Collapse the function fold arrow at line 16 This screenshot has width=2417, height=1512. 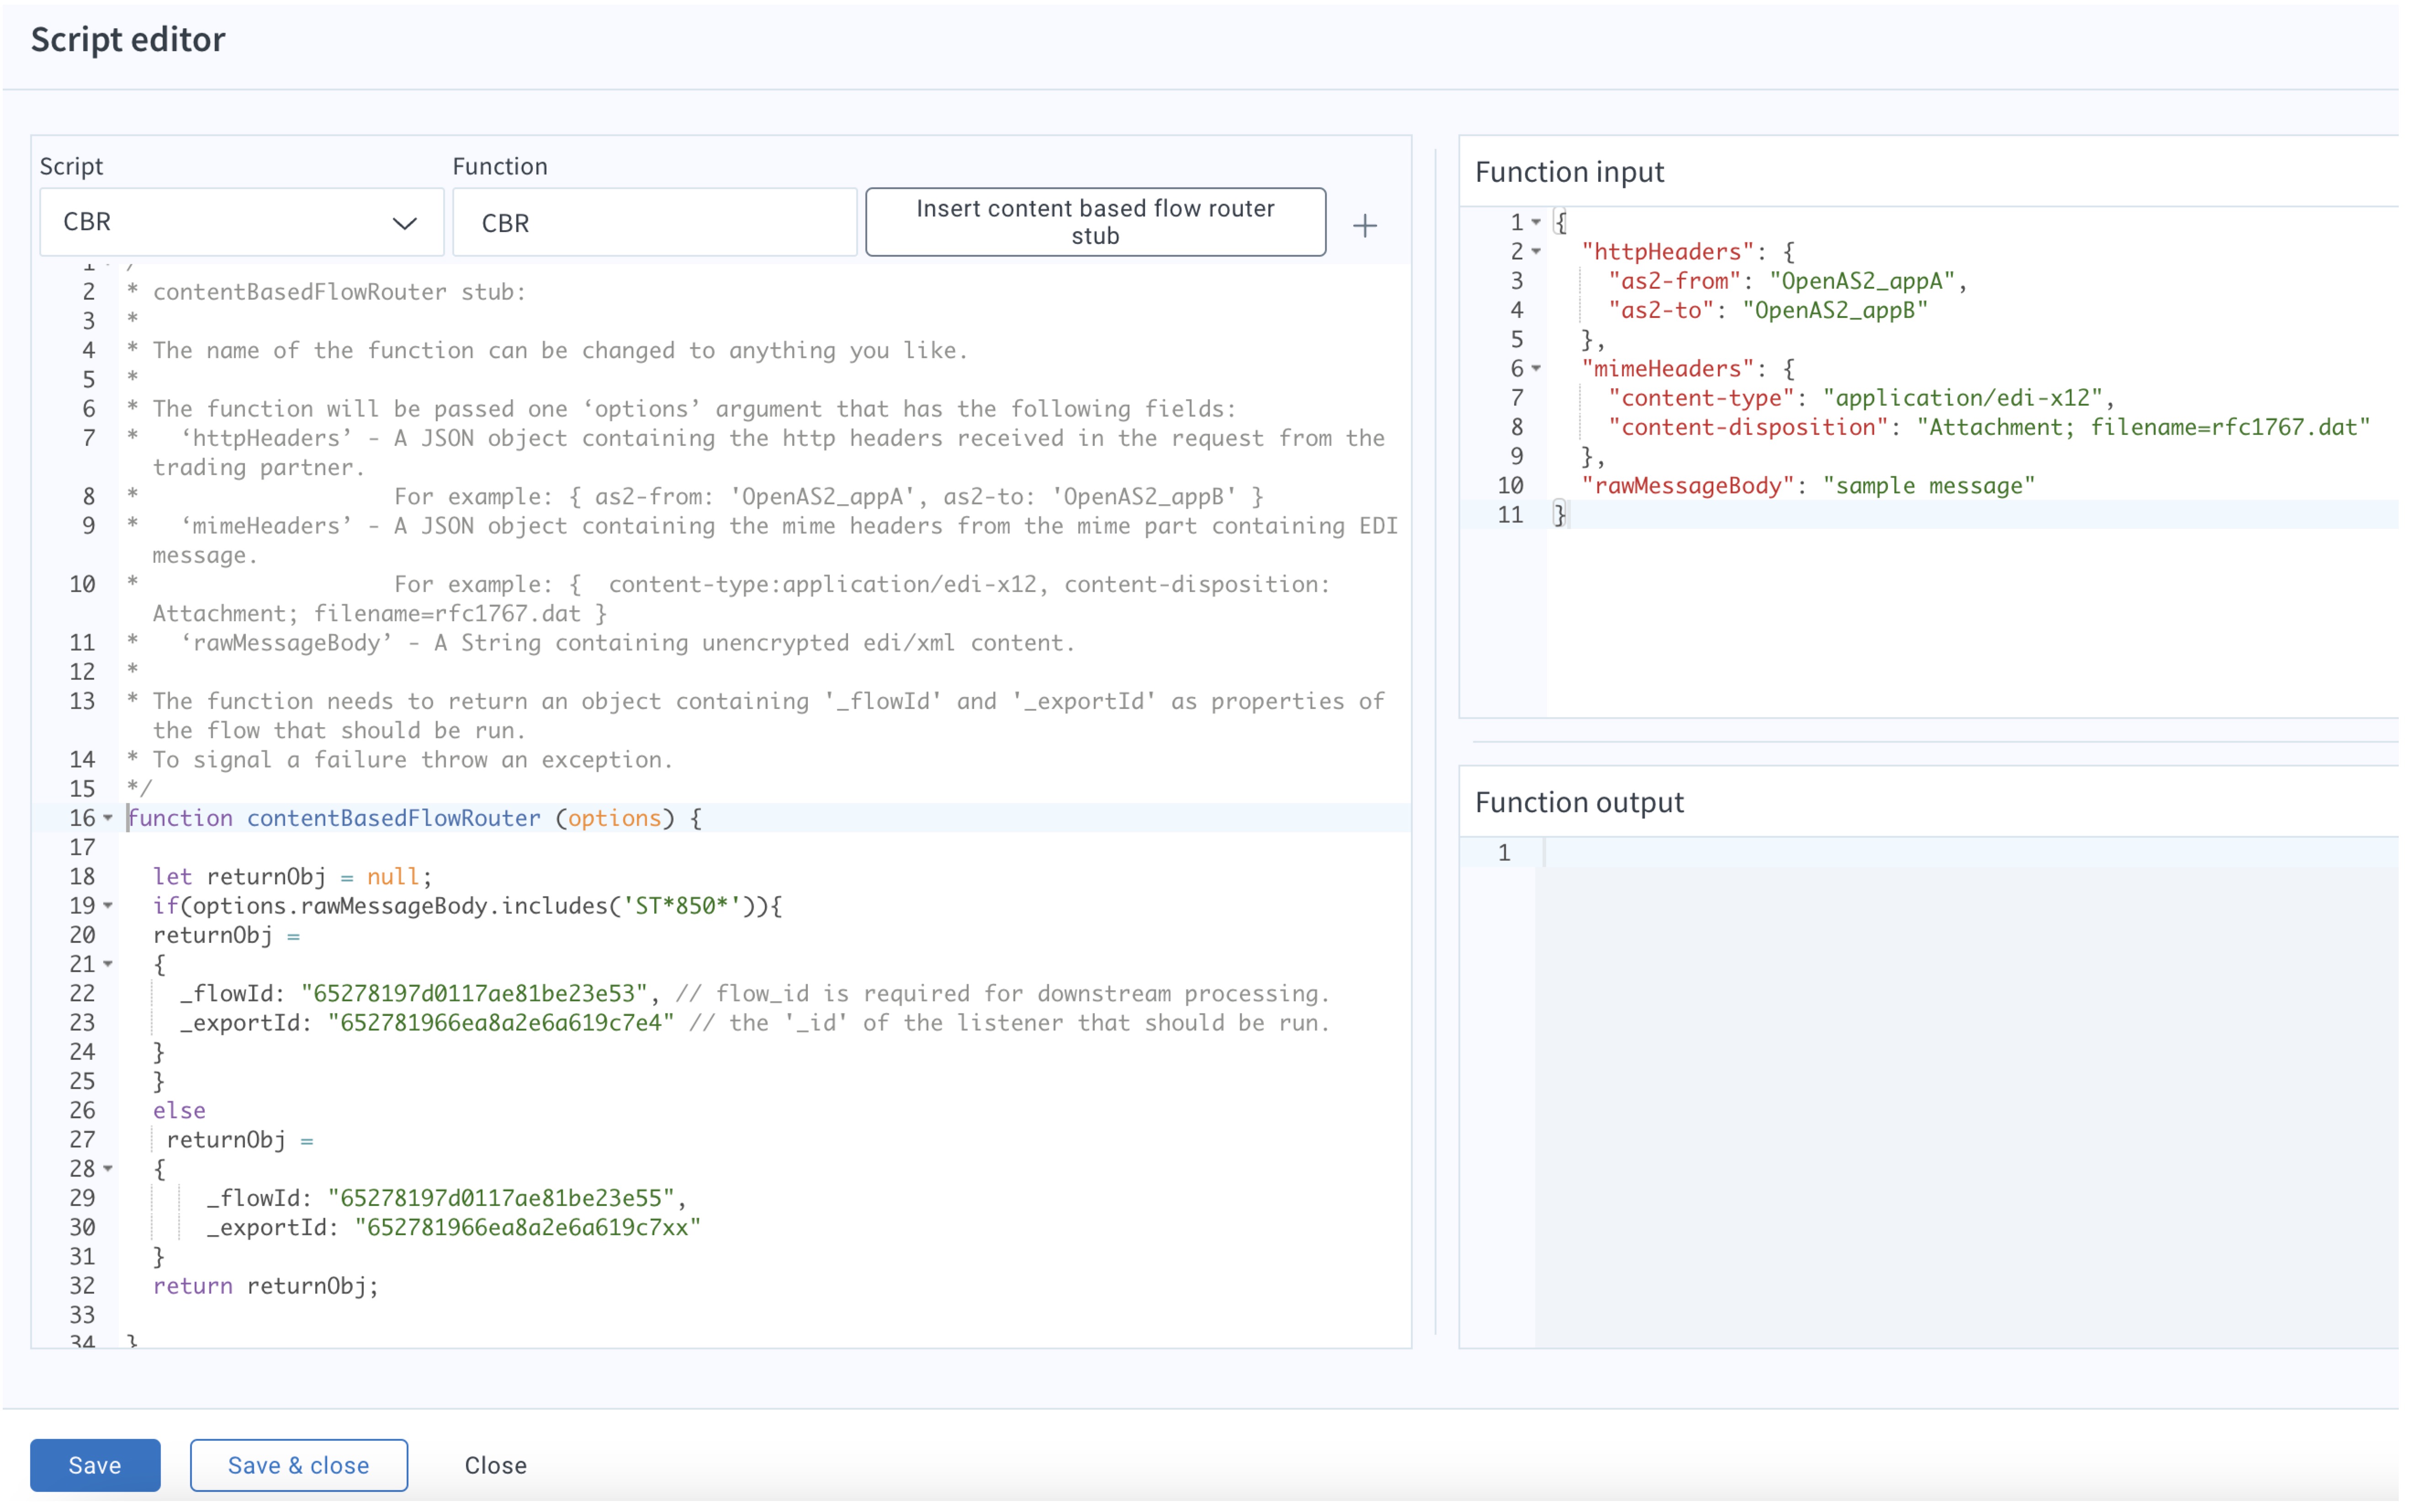pos(108,818)
